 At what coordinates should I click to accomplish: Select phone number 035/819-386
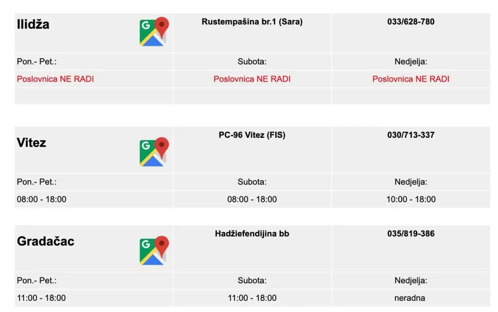[411, 233]
